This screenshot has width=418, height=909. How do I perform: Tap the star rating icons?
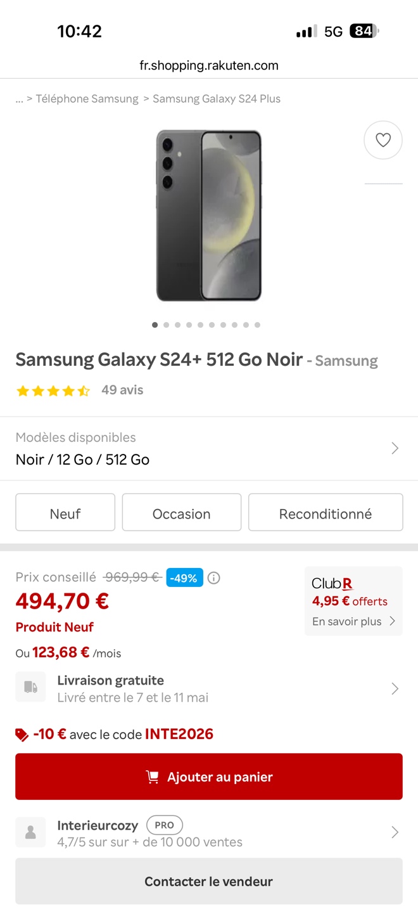coord(53,390)
